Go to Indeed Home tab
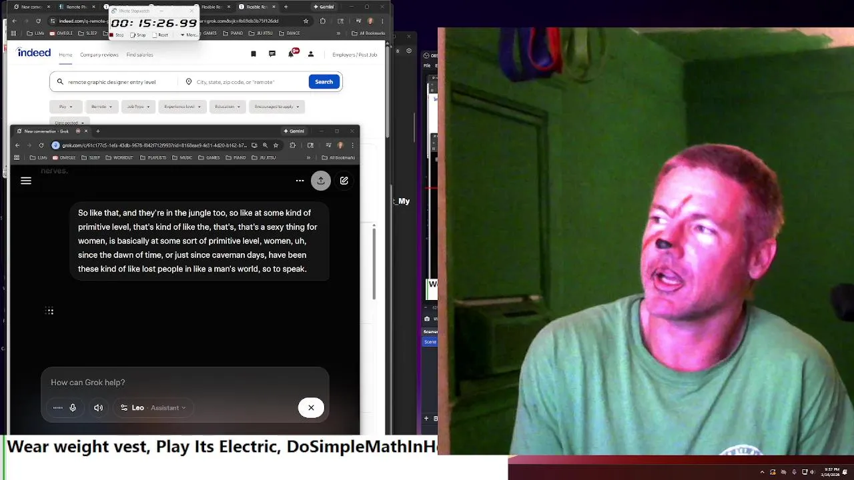This screenshot has width=854, height=480. [x=65, y=55]
